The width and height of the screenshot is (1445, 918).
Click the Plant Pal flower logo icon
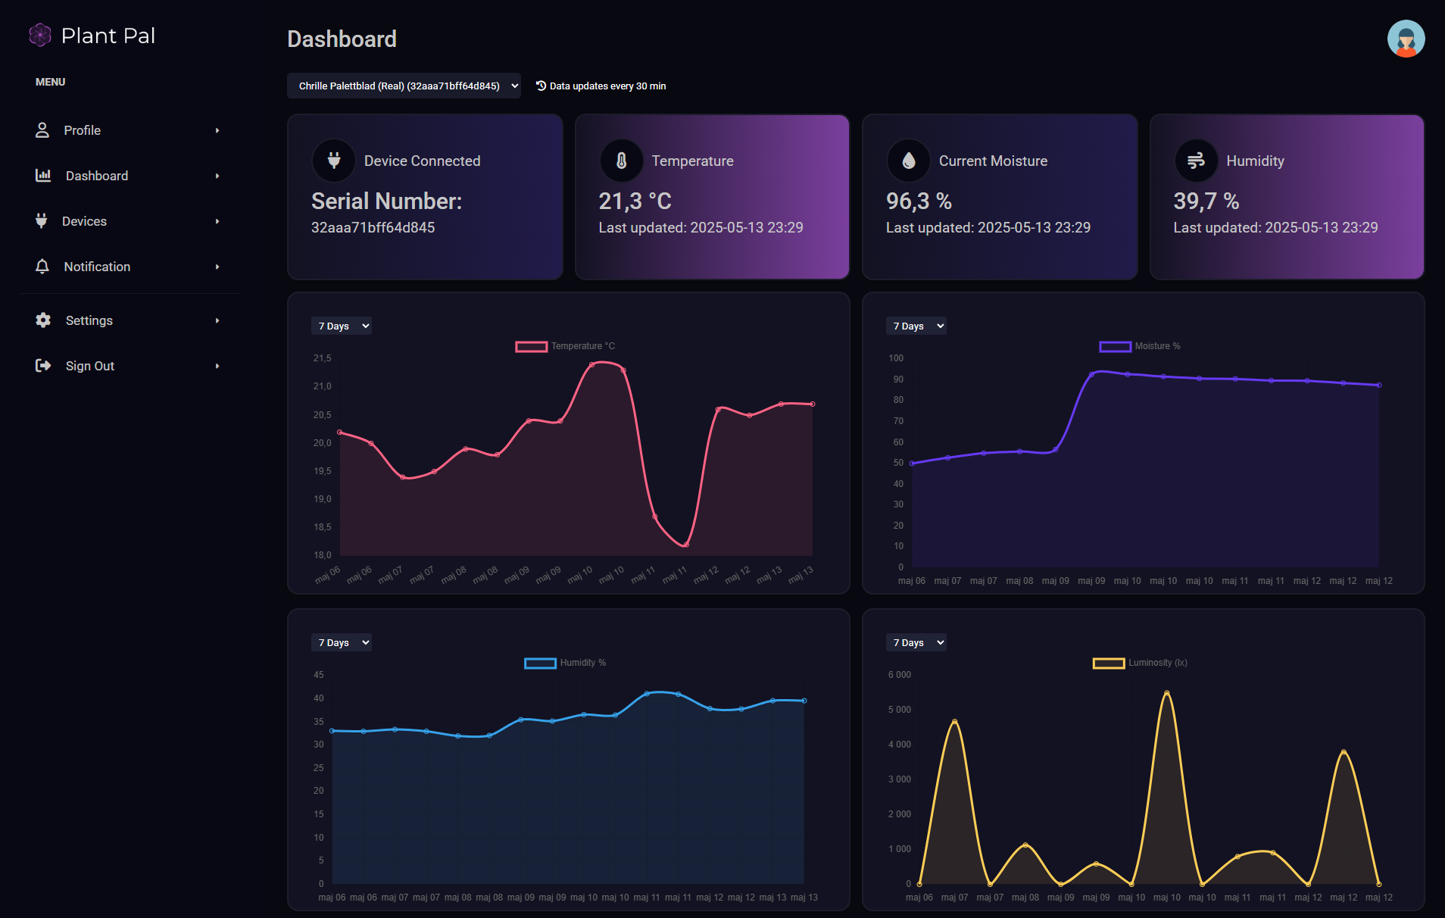(x=39, y=35)
